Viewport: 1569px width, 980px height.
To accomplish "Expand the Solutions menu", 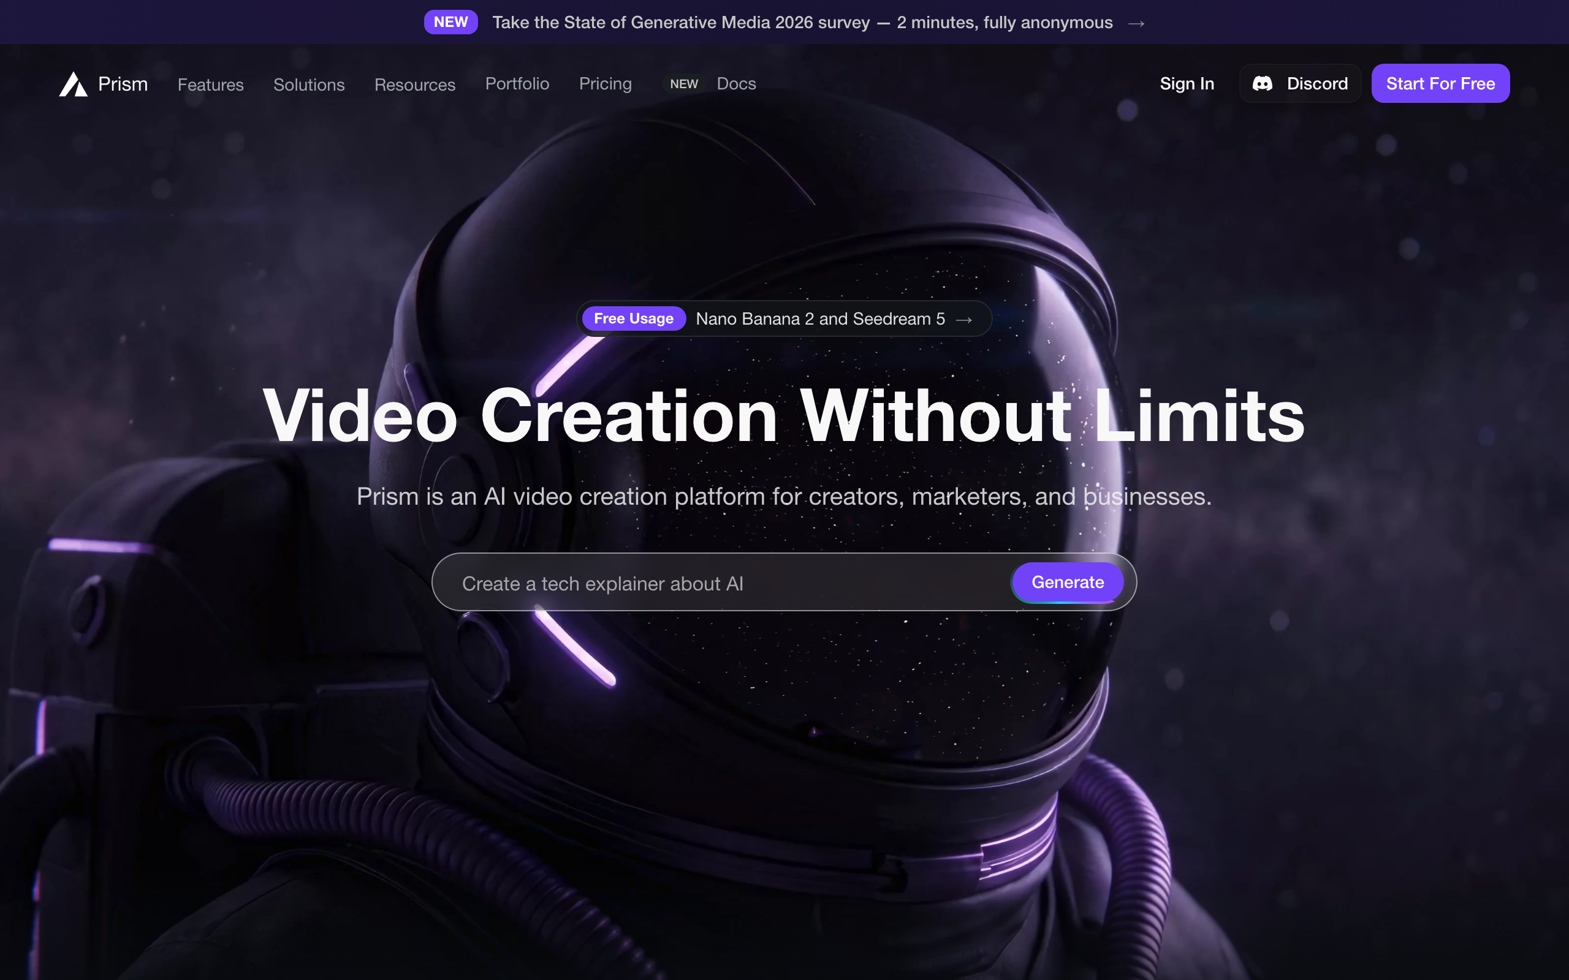I will 309,85.
